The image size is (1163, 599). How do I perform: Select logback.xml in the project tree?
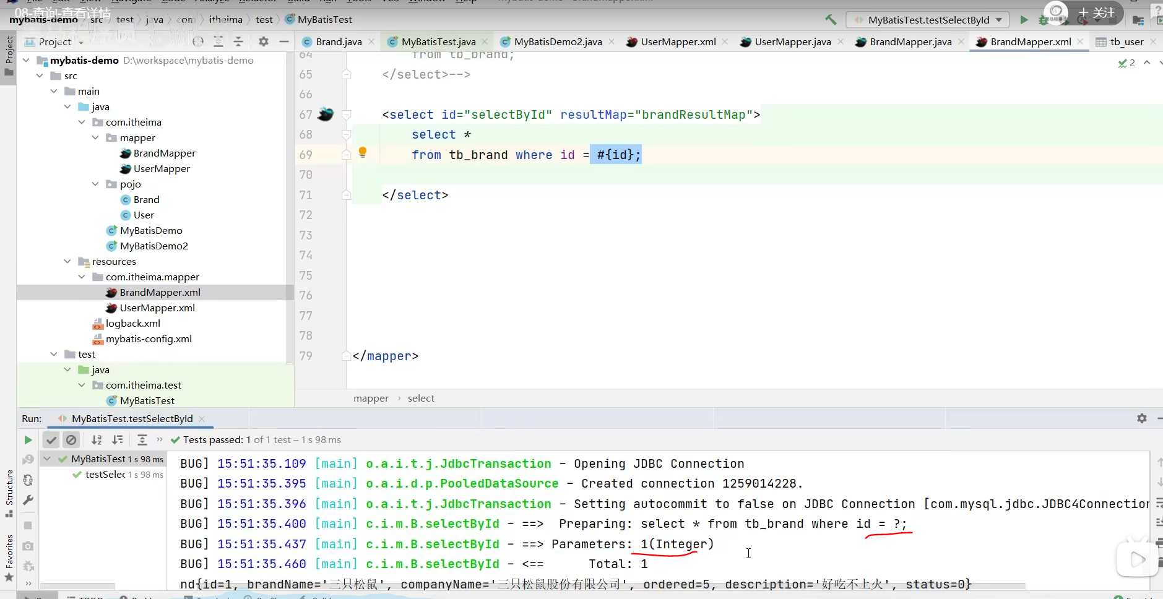(132, 323)
